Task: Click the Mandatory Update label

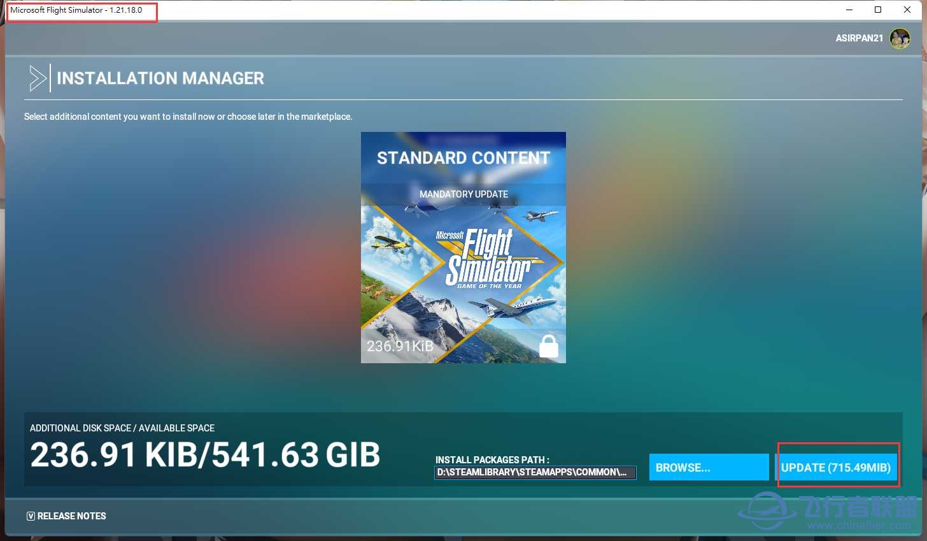Action: (463, 194)
